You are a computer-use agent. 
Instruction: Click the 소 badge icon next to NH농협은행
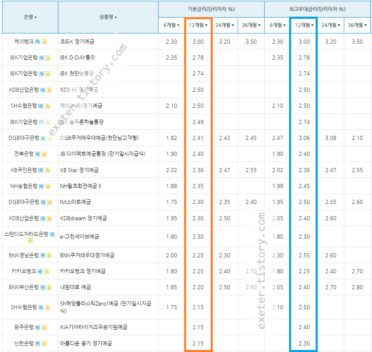pyautogui.click(x=48, y=186)
